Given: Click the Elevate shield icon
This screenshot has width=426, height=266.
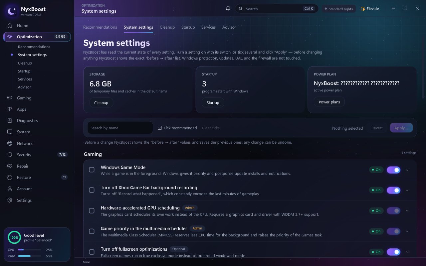Looking at the screenshot, I should [363, 9].
